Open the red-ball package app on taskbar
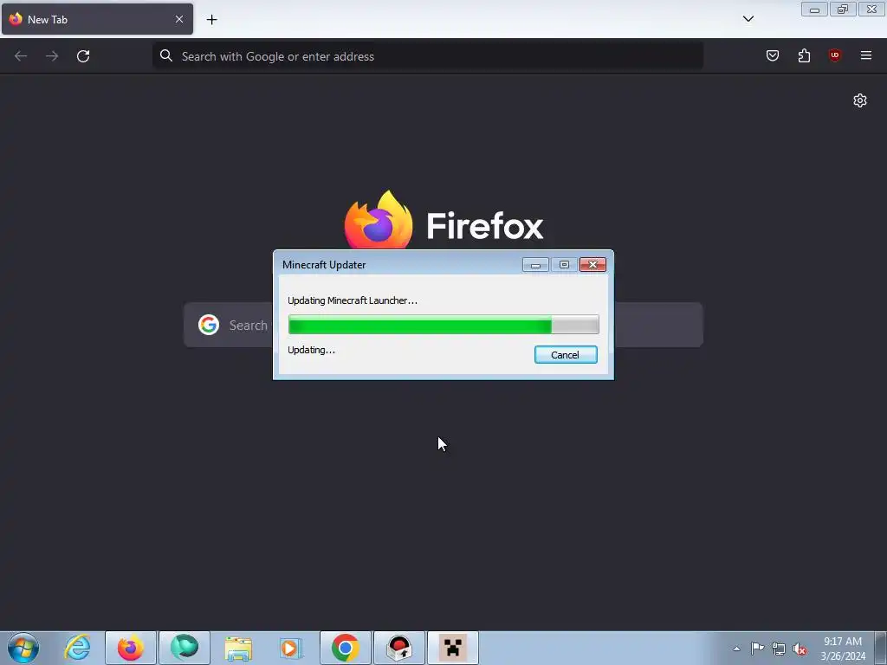Viewport: 887px width, 665px height. point(399,648)
